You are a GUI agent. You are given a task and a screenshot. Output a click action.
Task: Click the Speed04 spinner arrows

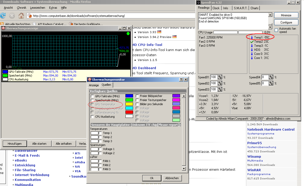coord(271,77)
